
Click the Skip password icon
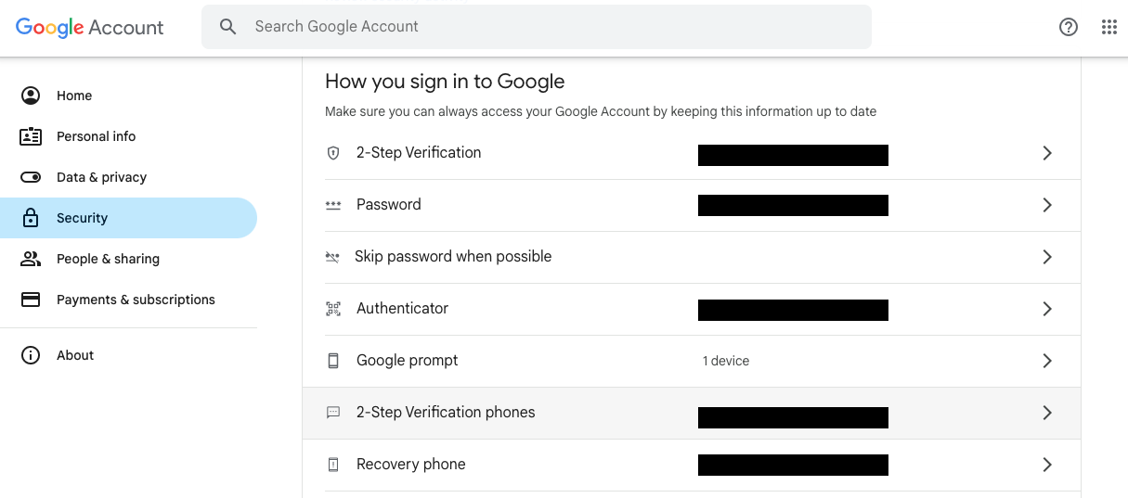(x=332, y=257)
